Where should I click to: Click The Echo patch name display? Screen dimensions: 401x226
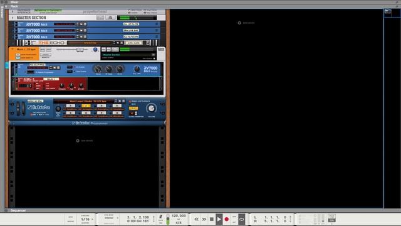tap(90, 43)
